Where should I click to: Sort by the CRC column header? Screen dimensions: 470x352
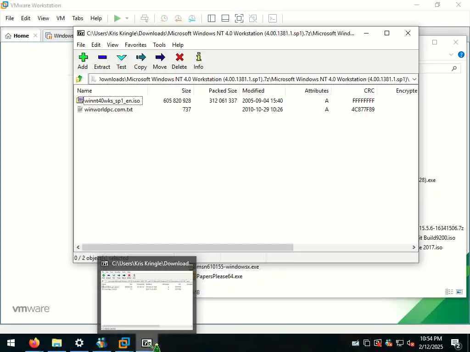[354, 91]
